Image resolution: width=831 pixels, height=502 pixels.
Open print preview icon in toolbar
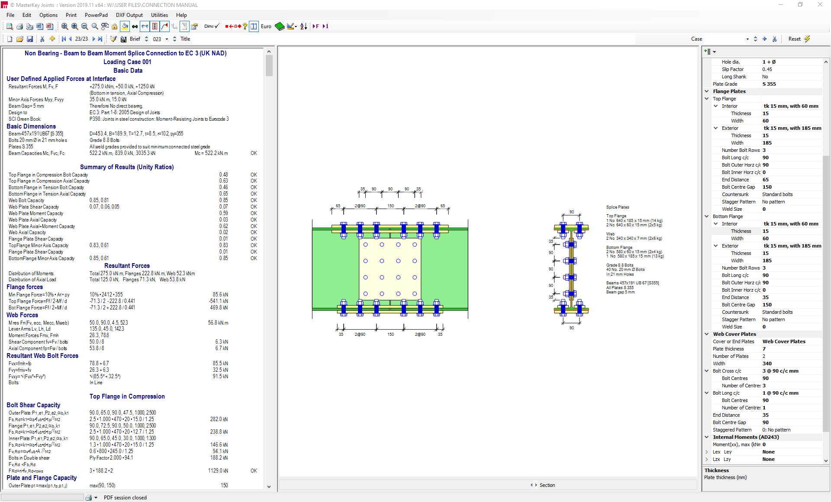click(x=9, y=26)
